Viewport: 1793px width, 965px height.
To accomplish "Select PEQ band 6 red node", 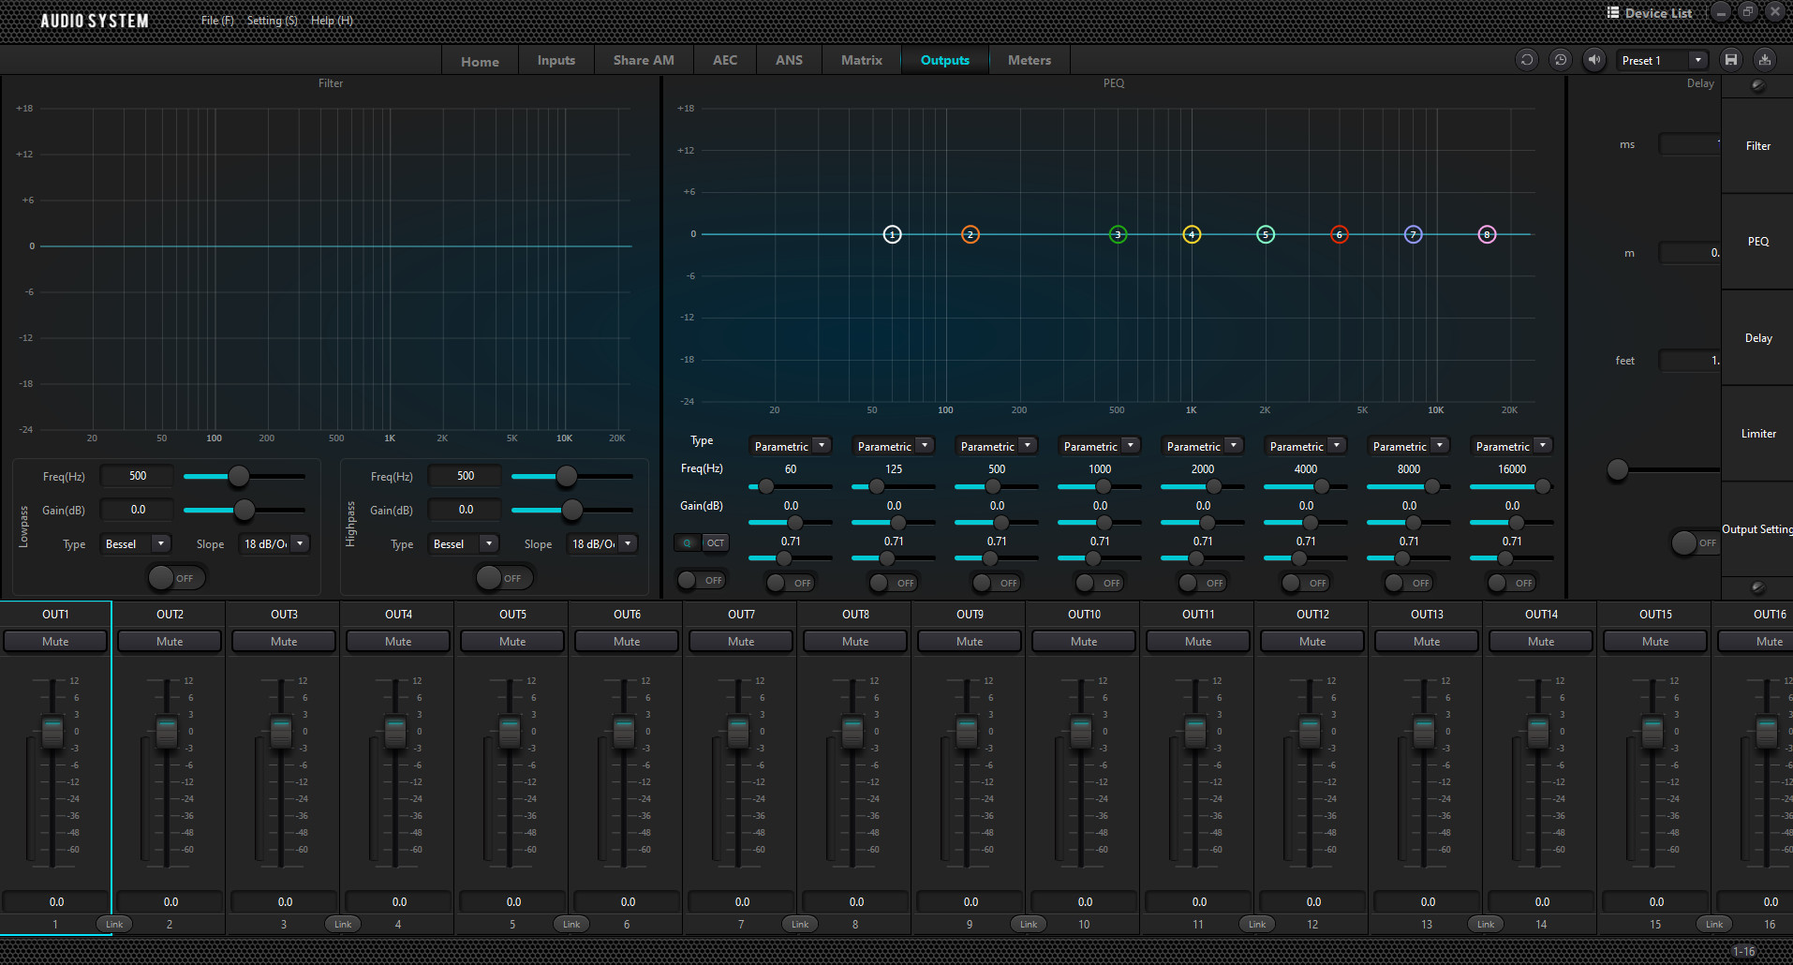I will click(x=1340, y=234).
